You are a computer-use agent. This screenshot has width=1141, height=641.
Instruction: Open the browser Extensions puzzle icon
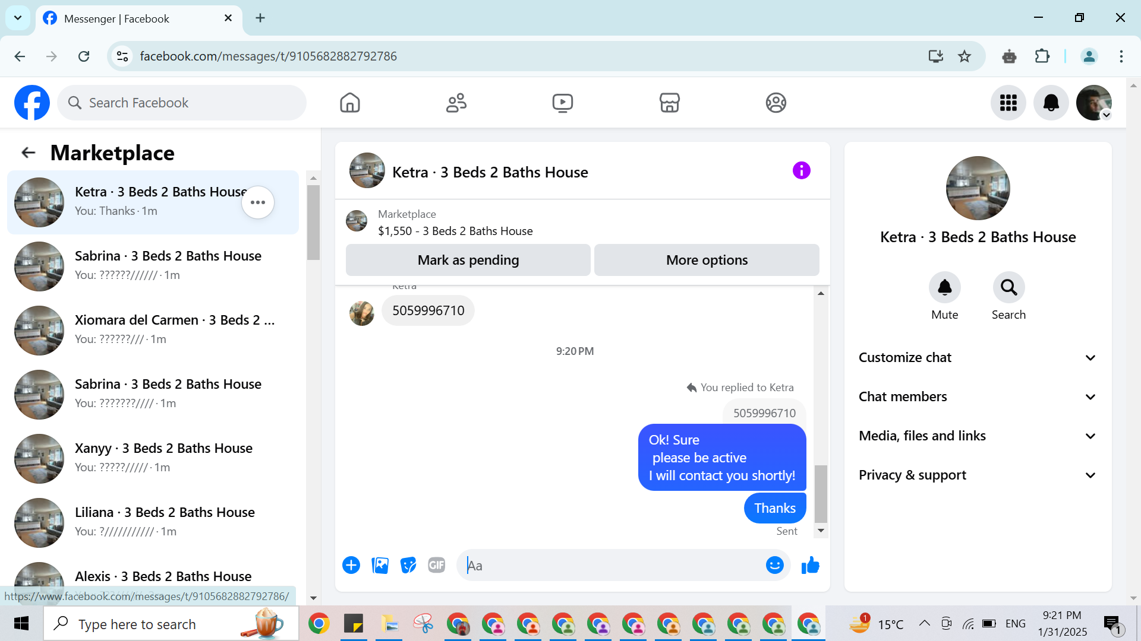pos(1042,56)
